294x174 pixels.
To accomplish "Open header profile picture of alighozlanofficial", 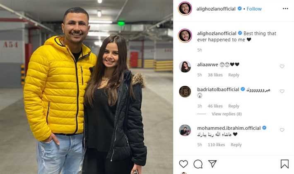I will pyautogui.click(x=185, y=9).
